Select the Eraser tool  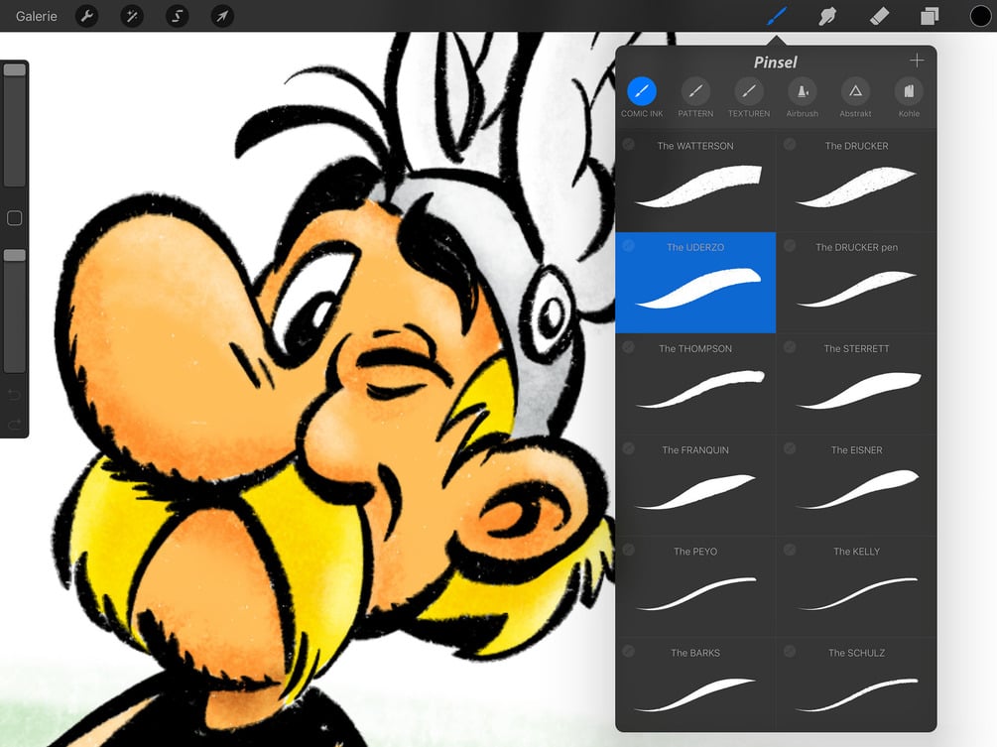click(x=879, y=16)
